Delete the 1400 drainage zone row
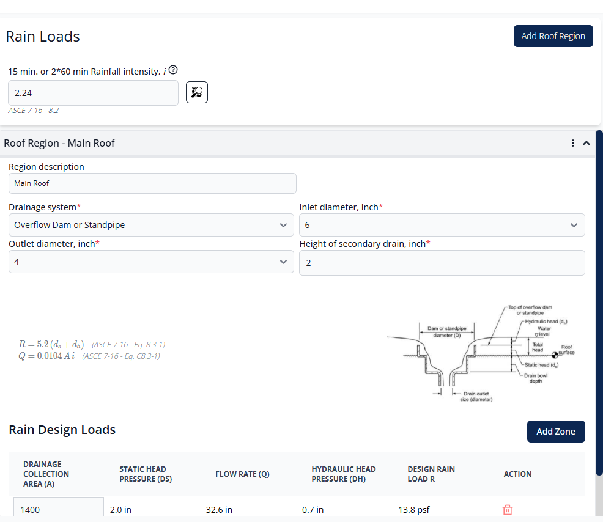Image resolution: width=603 pixels, height=522 pixels. pos(507,509)
